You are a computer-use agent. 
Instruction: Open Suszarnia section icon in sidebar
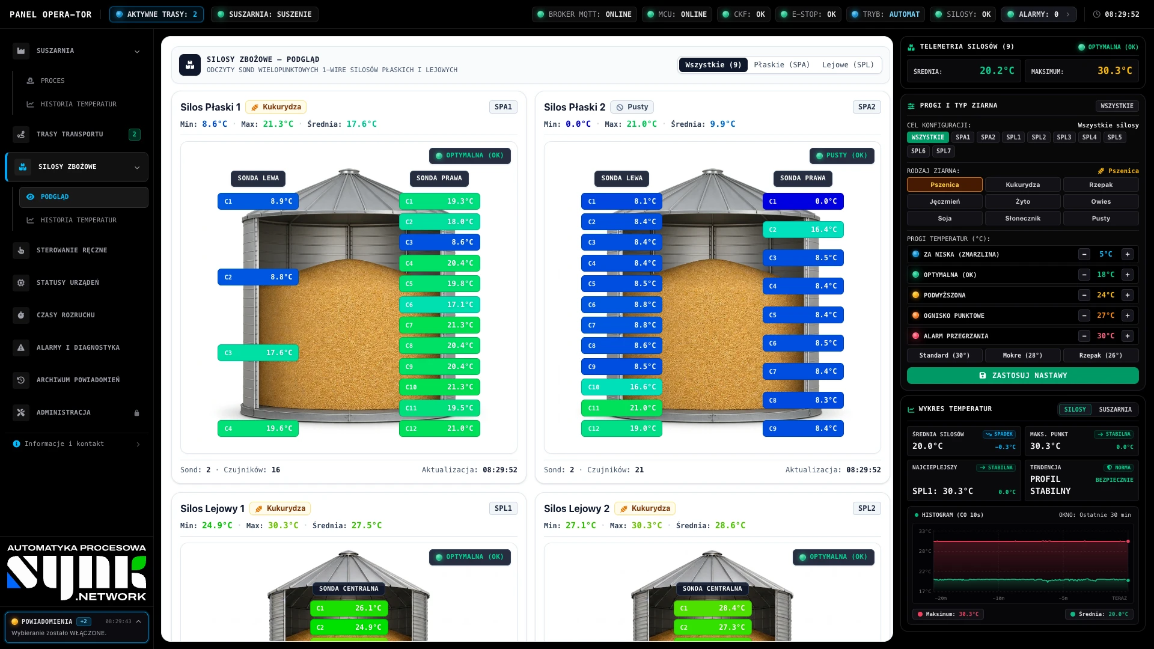21,51
